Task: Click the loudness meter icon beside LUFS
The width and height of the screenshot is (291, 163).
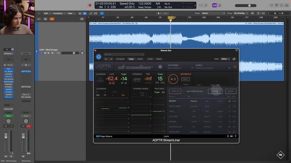Action: click(100, 80)
